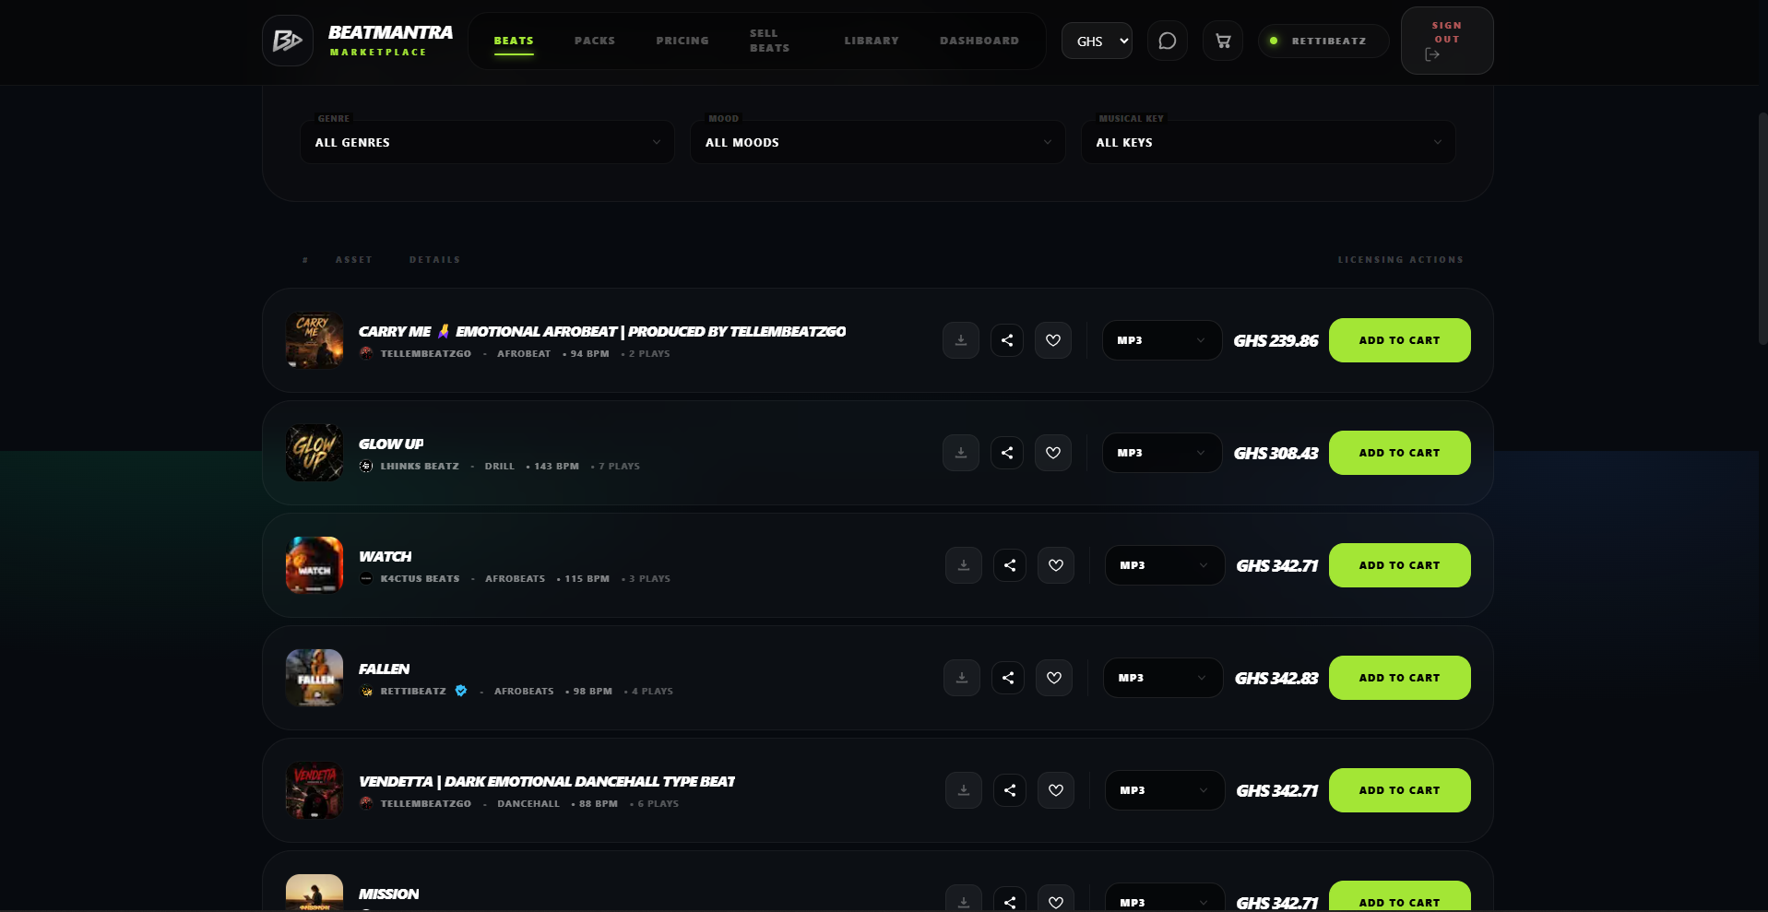
Task: Share the Vendetta beat
Action: pos(1010,790)
